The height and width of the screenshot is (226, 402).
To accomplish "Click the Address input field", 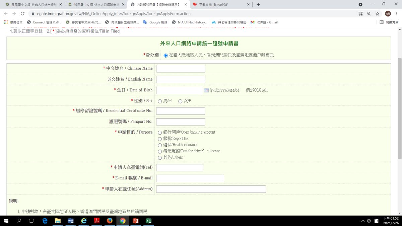I will [x=211, y=189].
